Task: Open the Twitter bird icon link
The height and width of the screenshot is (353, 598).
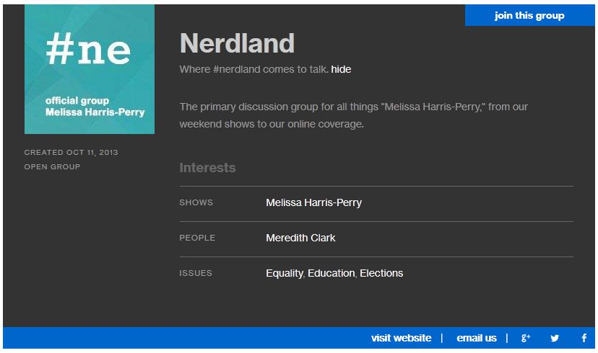Action: (555, 338)
